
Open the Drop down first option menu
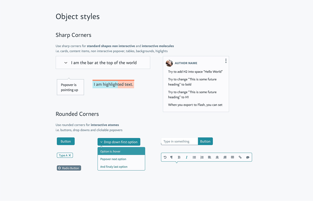119,142
